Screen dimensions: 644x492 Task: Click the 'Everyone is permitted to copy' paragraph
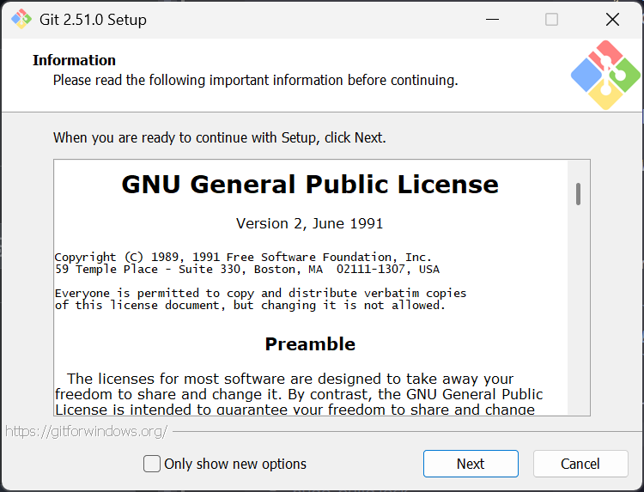tap(260, 299)
